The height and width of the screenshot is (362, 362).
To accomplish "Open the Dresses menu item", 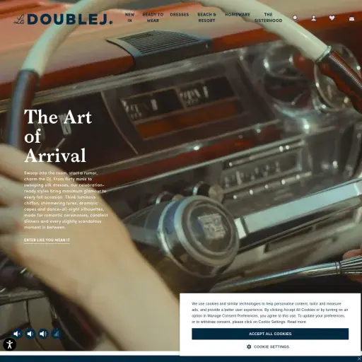I will [x=180, y=15].
